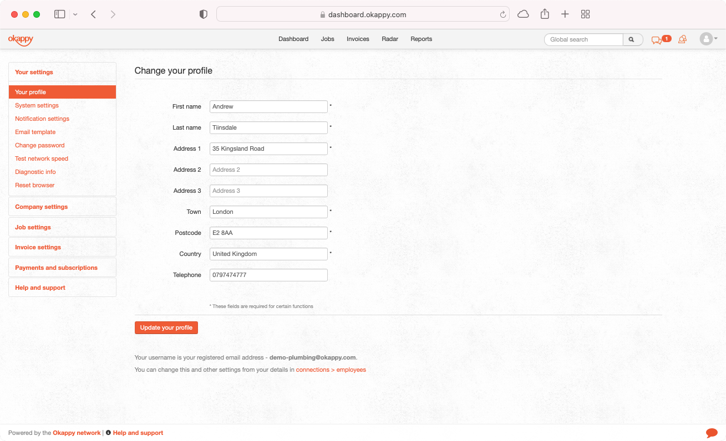The width and height of the screenshot is (726, 441).
Task: Open the profile account dropdown arrow
Action: tap(715, 39)
